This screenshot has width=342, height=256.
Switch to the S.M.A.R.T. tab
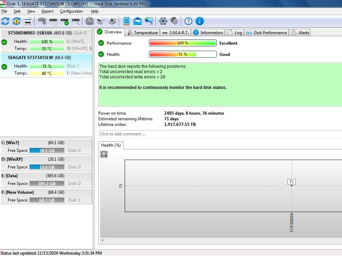(x=176, y=33)
